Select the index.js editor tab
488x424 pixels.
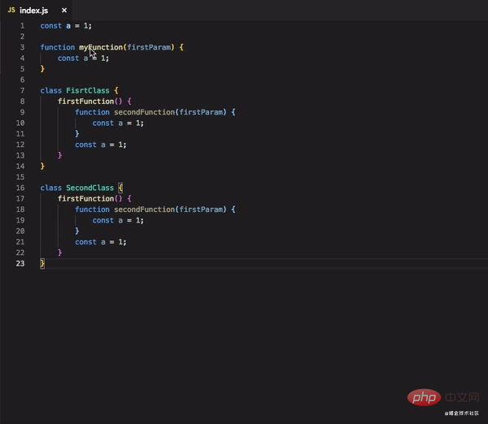coord(37,11)
